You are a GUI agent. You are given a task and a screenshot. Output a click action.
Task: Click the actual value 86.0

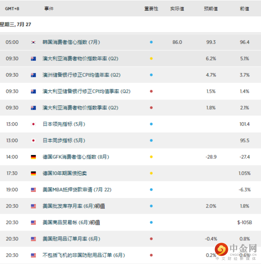[177, 42]
